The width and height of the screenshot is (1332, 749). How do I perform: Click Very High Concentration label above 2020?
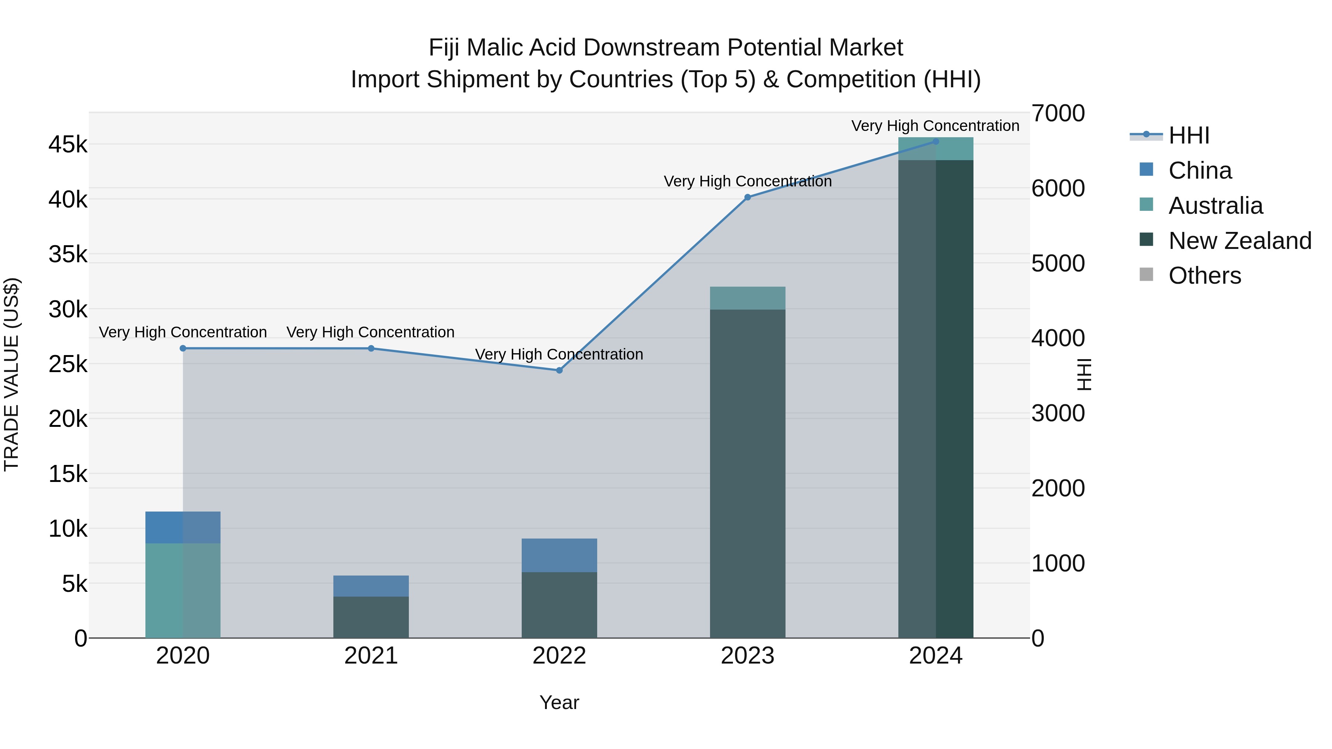183,333
